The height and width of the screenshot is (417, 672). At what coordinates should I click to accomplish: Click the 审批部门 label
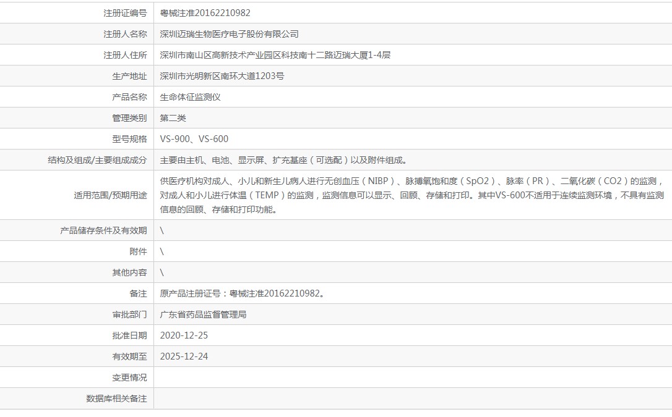click(x=129, y=314)
